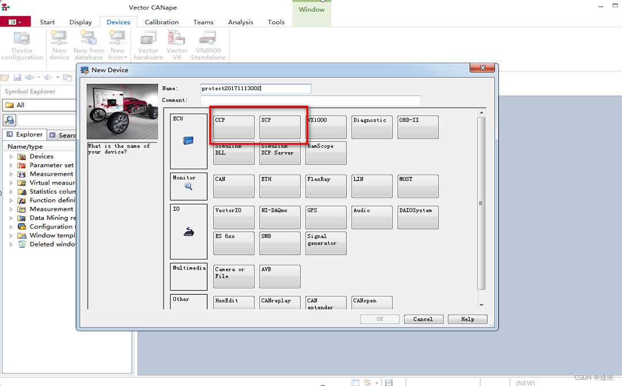
Task: Select the Audio device
Action: point(372,217)
